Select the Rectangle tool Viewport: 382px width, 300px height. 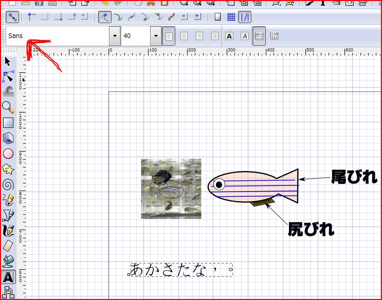8,123
